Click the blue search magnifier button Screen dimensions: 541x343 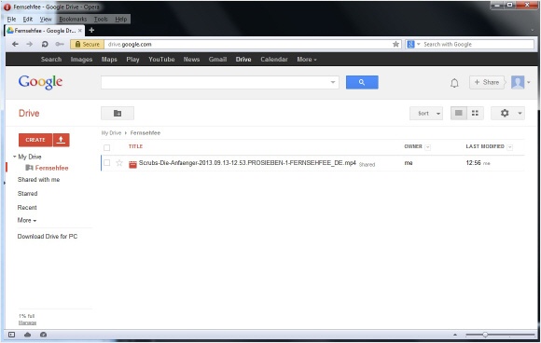click(362, 82)
